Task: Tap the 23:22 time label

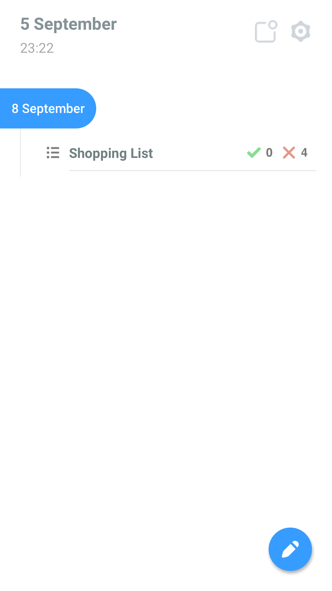Action: [37, 48]
